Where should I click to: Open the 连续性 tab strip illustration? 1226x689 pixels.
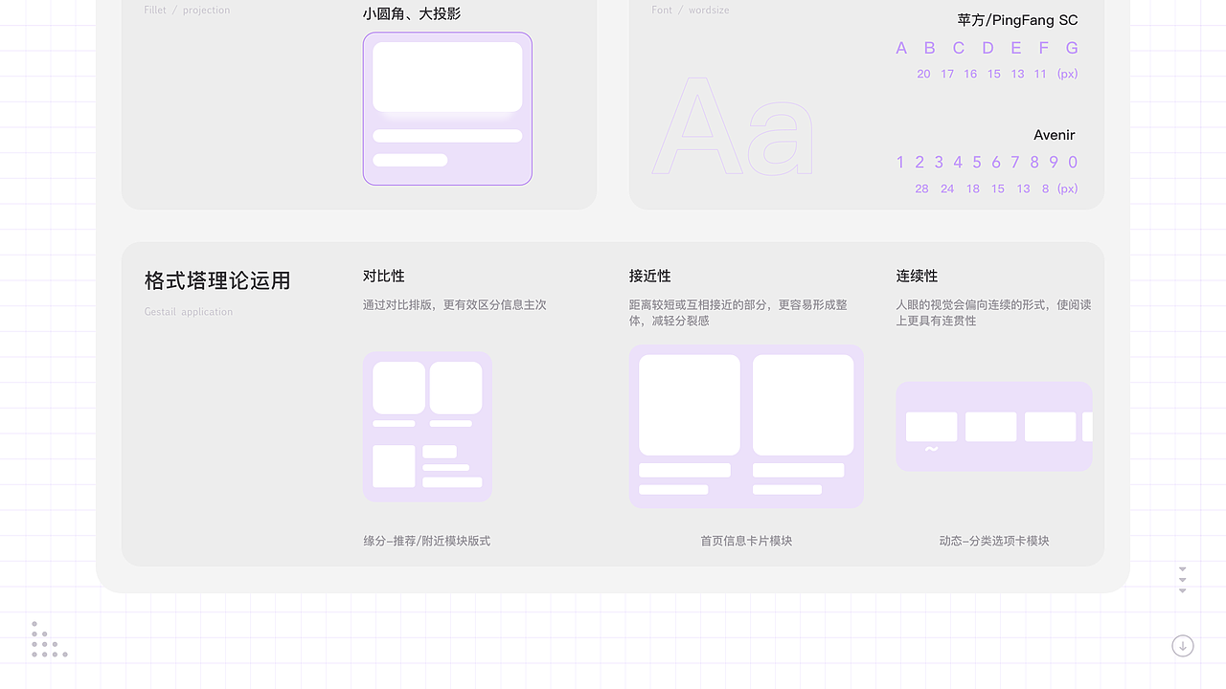click(994, 427)
